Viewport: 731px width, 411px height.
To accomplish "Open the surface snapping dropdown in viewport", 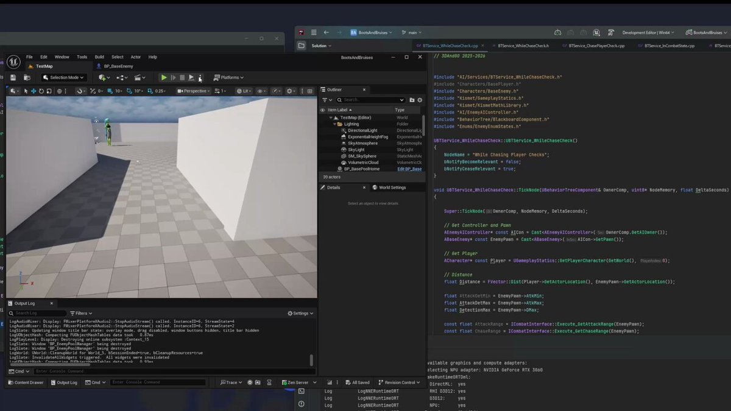I will pos(81,91).
